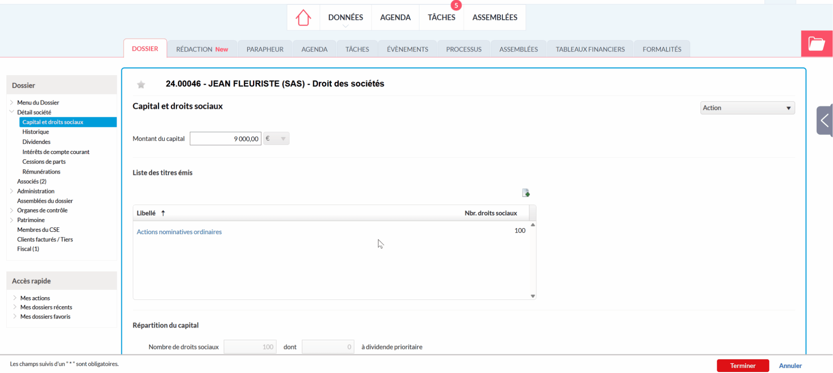Image resolution: width=833 pixels, height=373 pixels.
Task: Add a new titre with the document-plus icon
Action: coord(526,192)
